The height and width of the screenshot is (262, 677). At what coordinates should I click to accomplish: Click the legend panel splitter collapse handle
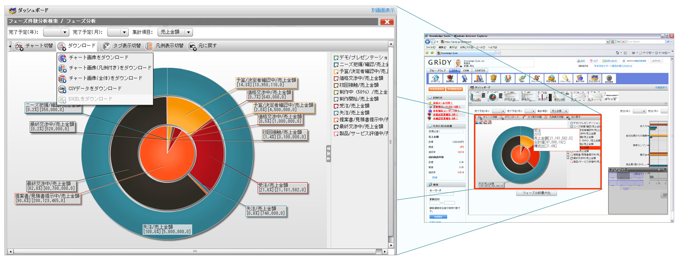click(x=329, y=153)
